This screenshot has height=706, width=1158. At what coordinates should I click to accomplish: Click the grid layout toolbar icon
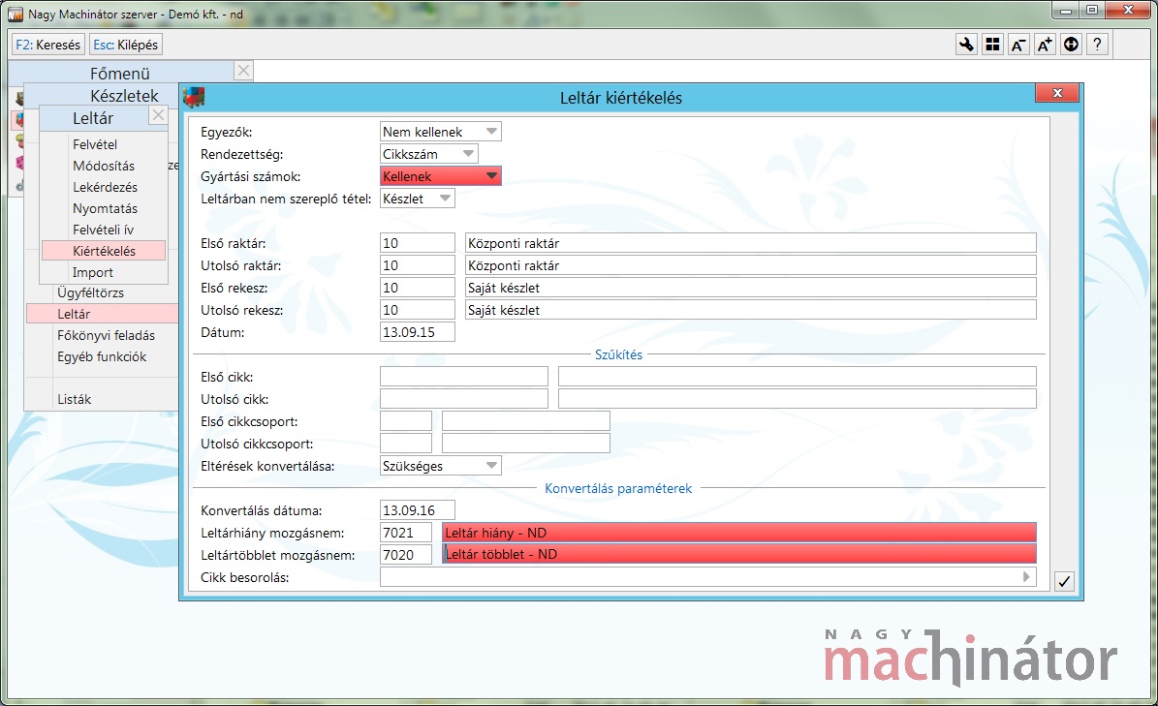(992, 45)
